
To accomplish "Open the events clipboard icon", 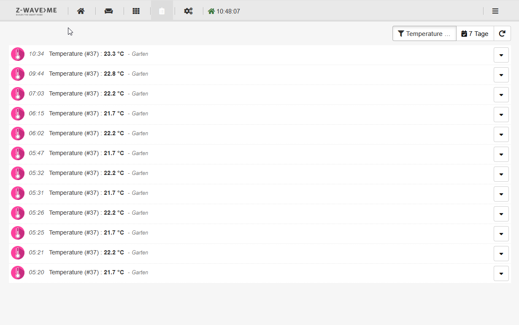I will pyautogui.click(x=162, y=11).
